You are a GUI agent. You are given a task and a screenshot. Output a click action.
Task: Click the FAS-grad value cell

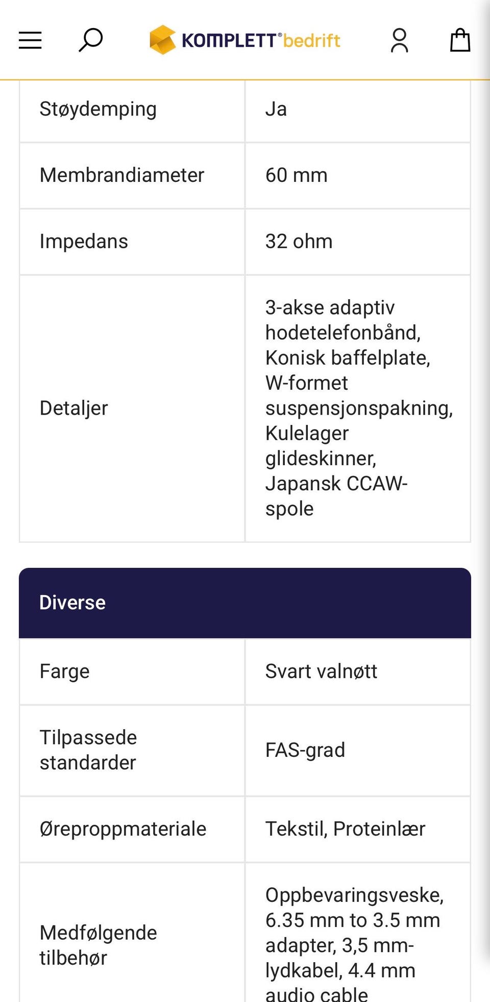(x=358, y=750)
